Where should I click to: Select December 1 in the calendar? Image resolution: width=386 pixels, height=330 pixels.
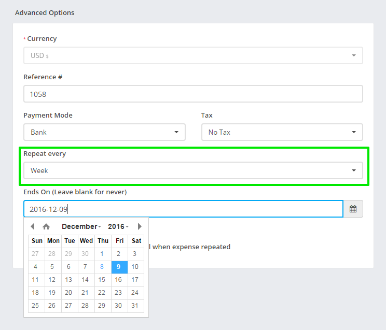[102, 254]
